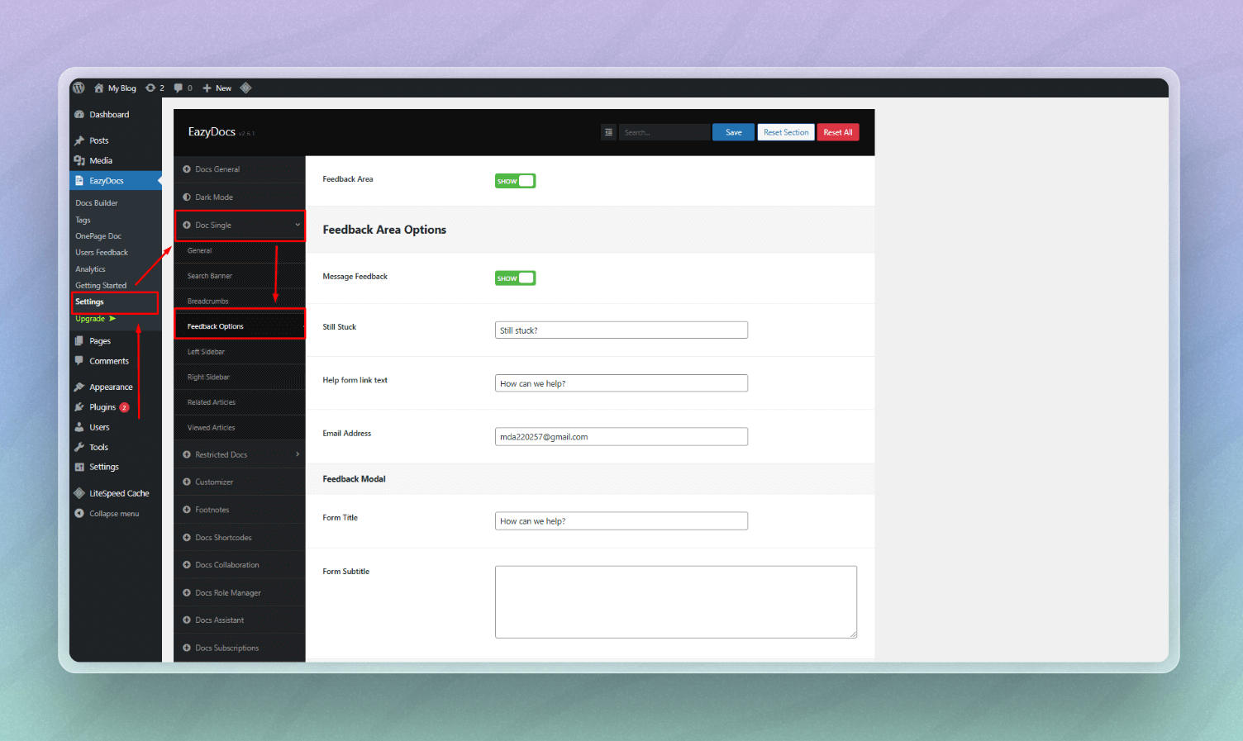Select the Feedback Options submenu item
Image resolution: width=1243 pixels, height=741 pixels.
pos(240,326)
